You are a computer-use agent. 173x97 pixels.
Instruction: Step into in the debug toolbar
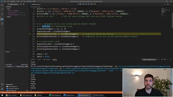[86, 4]
